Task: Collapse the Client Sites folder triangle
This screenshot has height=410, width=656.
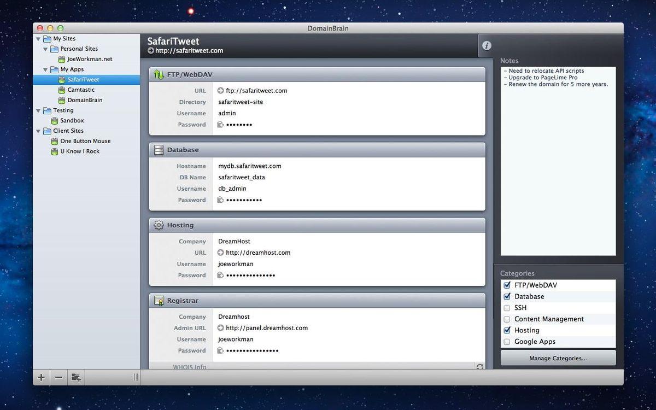Action: [x=39, y=131]
